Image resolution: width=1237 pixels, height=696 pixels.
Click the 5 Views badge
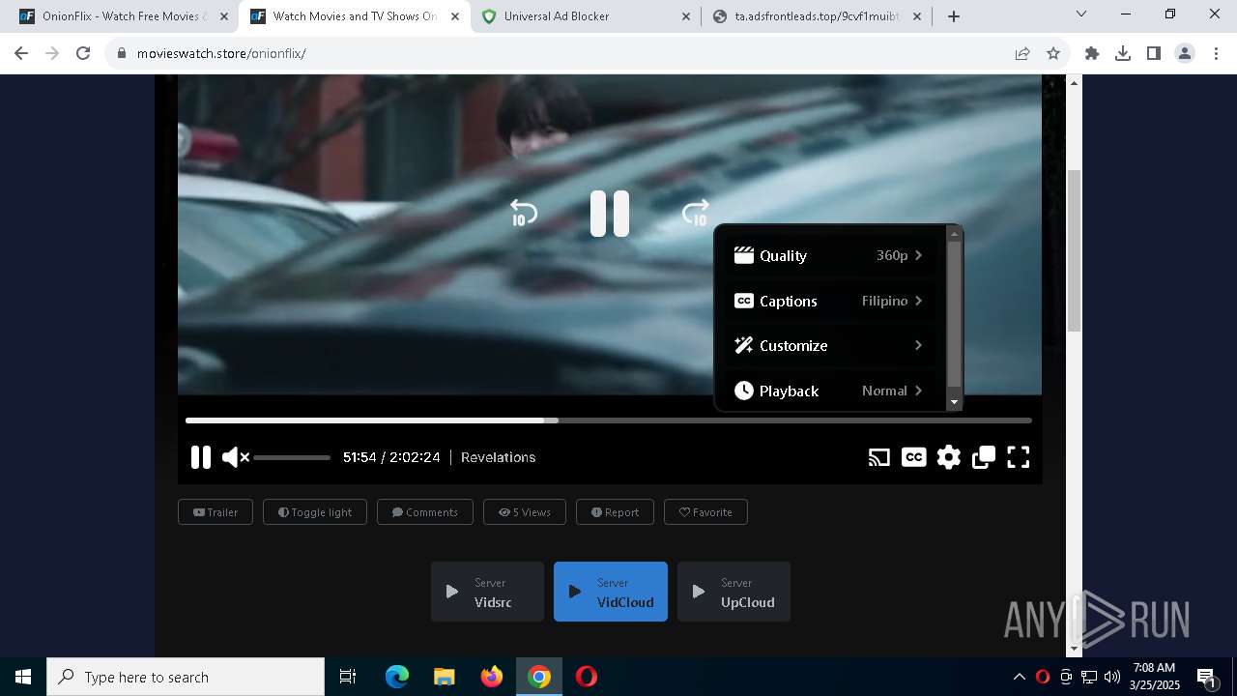[x=525, y=512]
